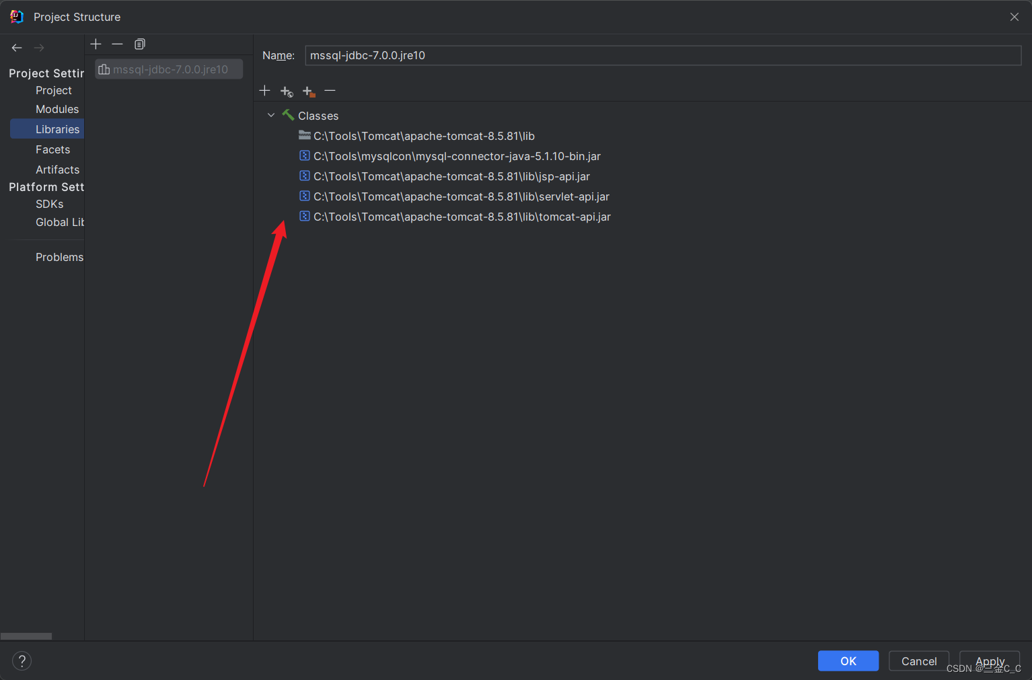
Task: Remove selected root from classes list
Action: tap(330, 90)
